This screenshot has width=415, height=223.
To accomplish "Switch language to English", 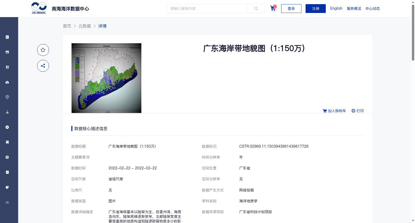I will (336, 8).
